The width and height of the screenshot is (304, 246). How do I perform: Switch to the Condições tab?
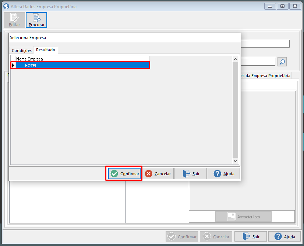[x=21, y=51]
